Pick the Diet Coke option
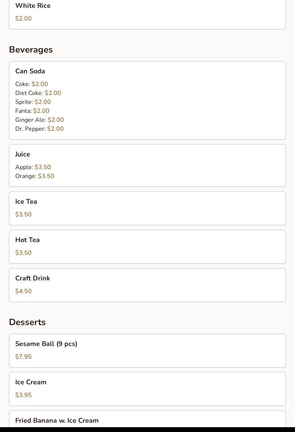The width and height of the screenshot is (295, 432). click(x=38, y=93)
